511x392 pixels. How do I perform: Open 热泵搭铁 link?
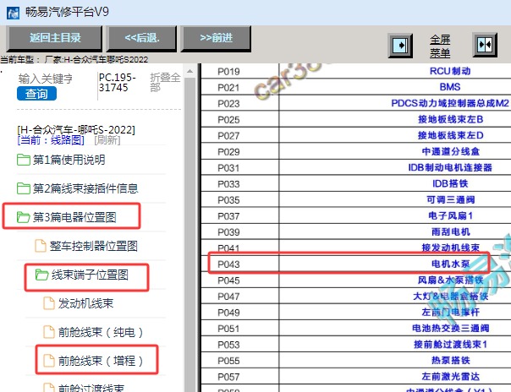coord(450,360)
